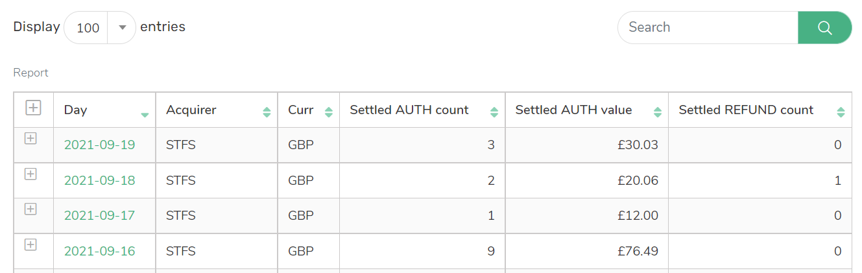
Task: Sort Settled AUTH count arrows
Action: point(494,112)
